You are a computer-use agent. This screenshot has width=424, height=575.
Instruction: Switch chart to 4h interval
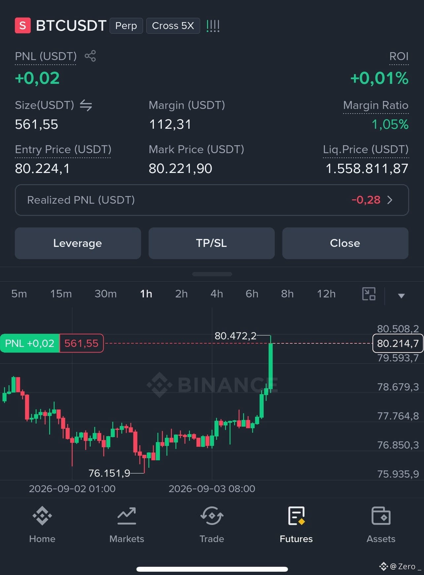tap(217, 294)
